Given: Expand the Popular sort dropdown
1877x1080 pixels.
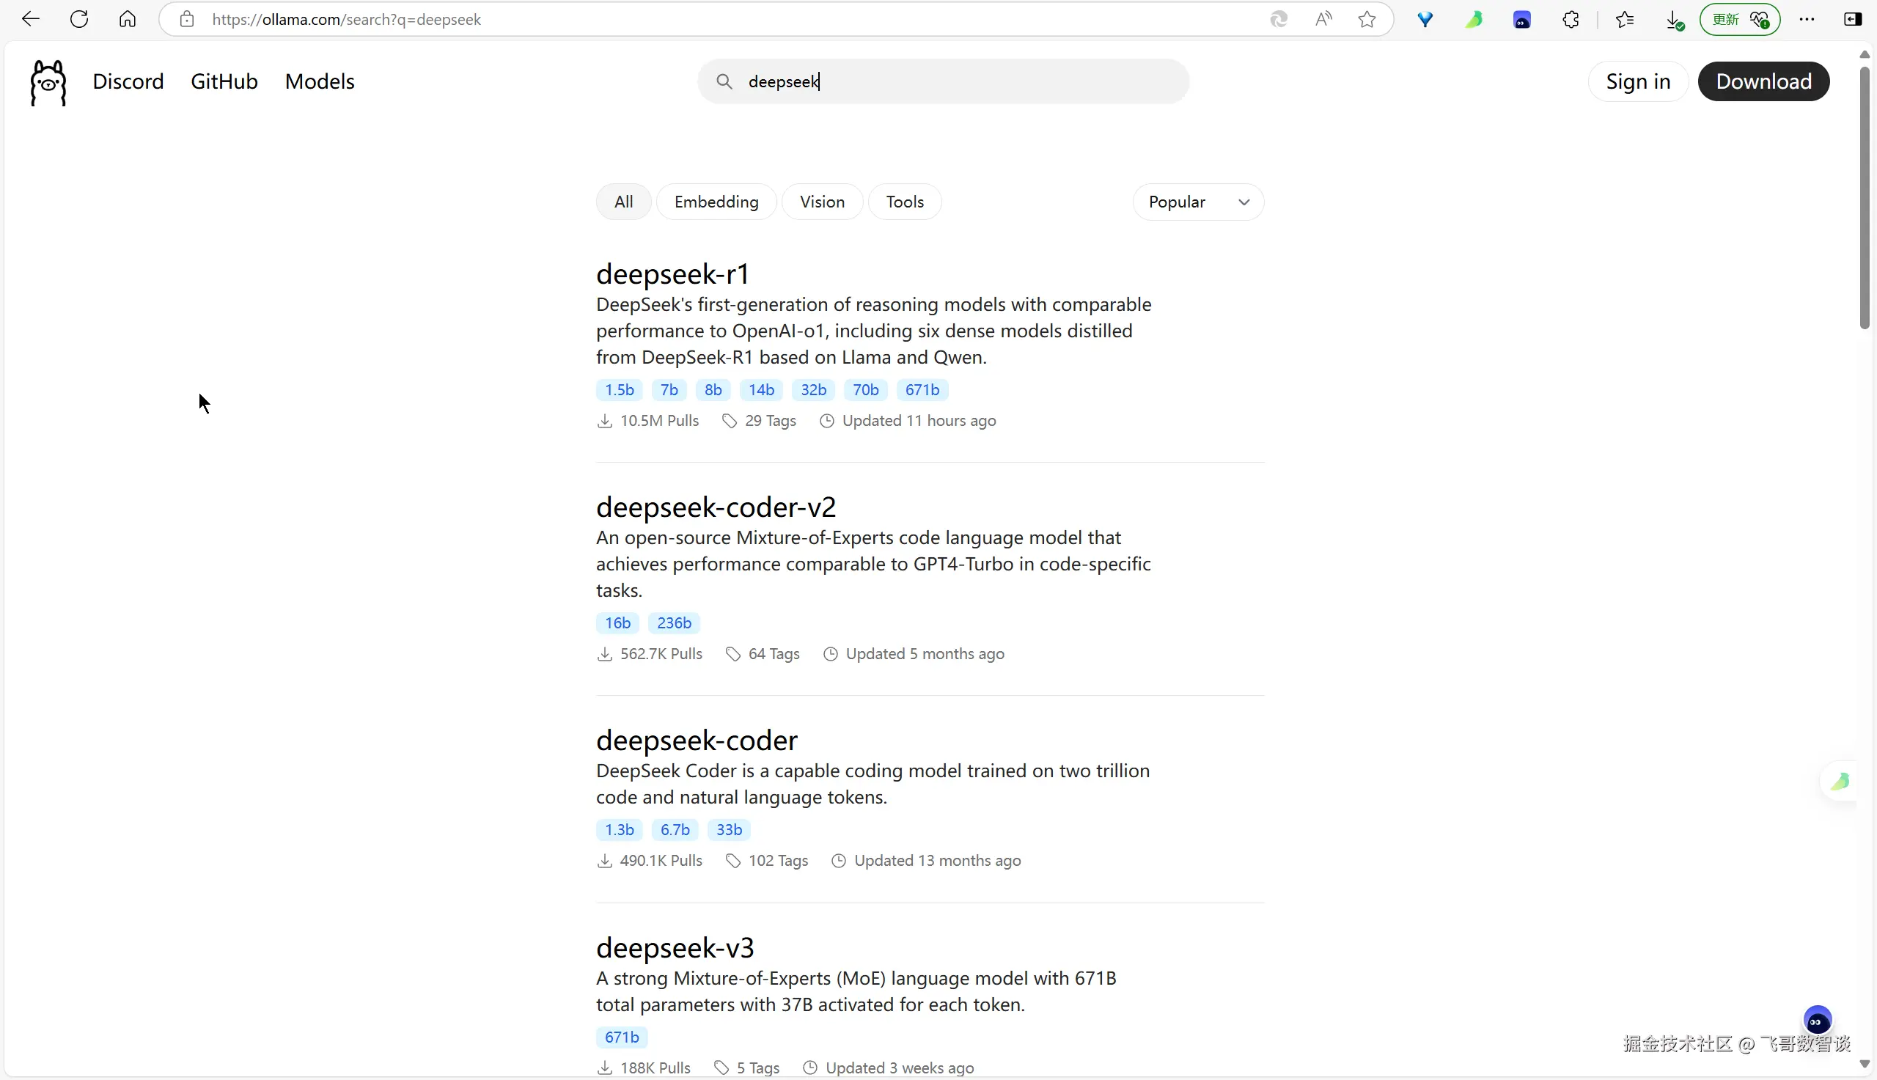Looking at the screenshot, I should pos(1198,202).
